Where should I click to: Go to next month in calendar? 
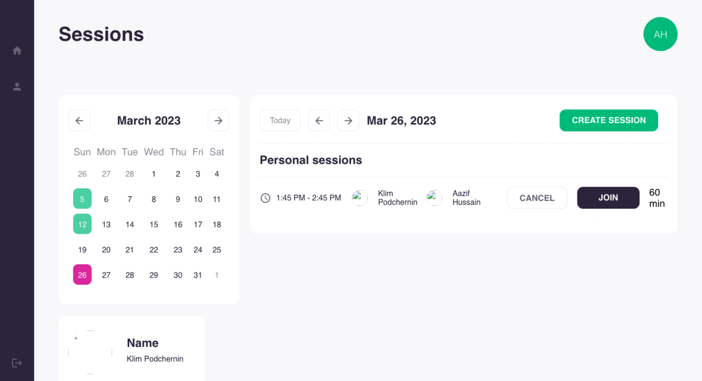tap(218, 120)
